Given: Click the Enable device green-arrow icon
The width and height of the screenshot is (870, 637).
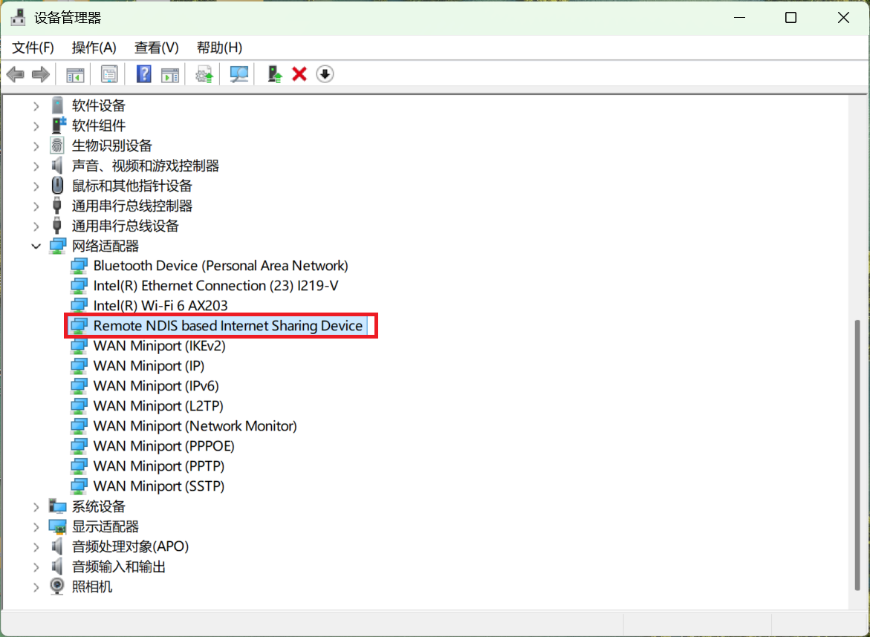Looking at the screenshot, I should [x=275, y=74].
